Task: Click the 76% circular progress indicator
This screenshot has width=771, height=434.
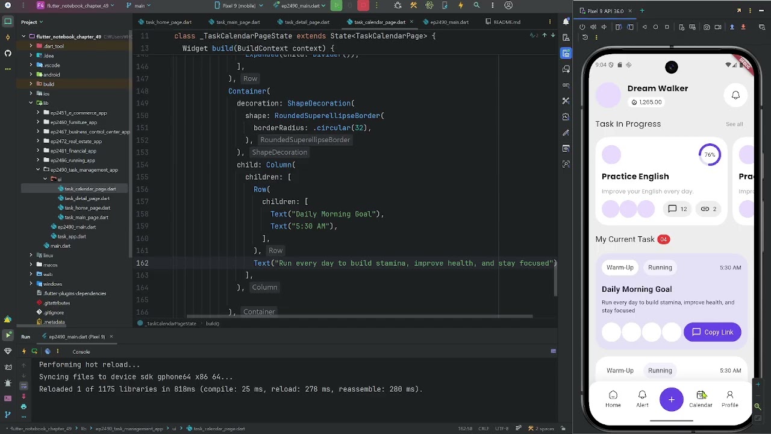Action: click(x=710, y=155)
